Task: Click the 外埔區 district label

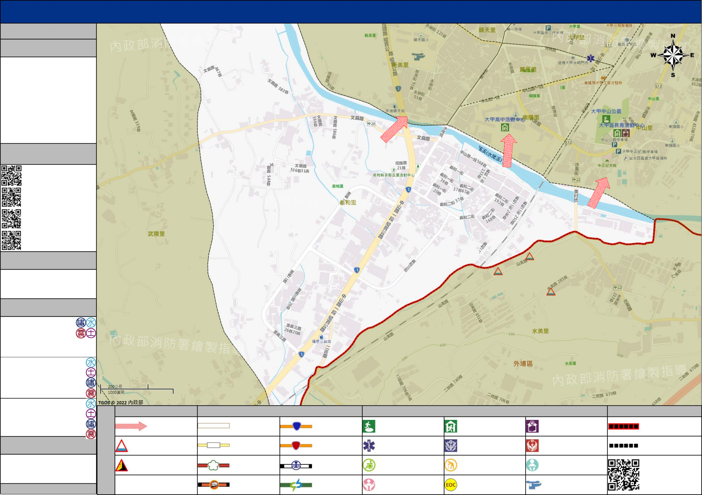Action: 523,364
